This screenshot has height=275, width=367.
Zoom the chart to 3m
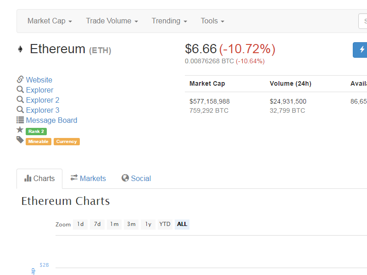[x=131, y=224]
